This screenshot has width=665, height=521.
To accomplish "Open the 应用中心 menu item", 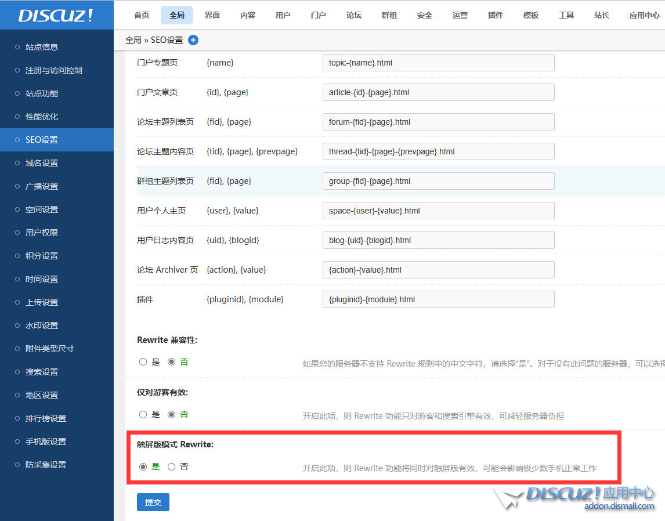I will [644, 15].
